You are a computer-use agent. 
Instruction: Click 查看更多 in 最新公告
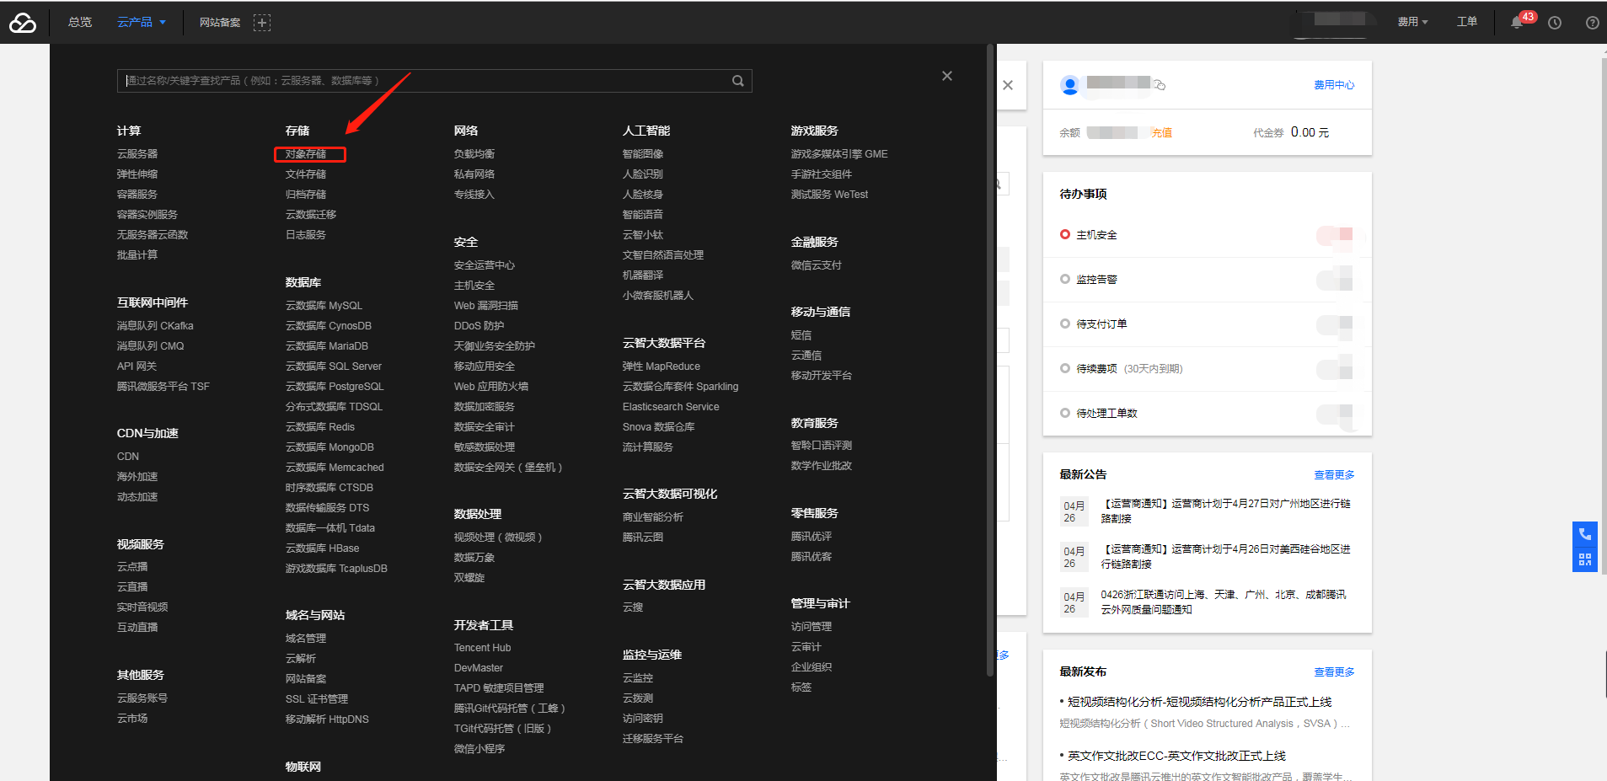pos(1334,475)
